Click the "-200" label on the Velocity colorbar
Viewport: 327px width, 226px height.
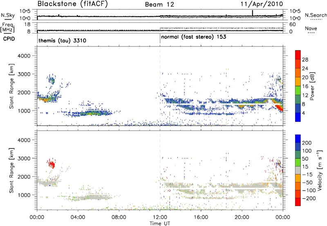pyautogui.click(x=309, y=198)
